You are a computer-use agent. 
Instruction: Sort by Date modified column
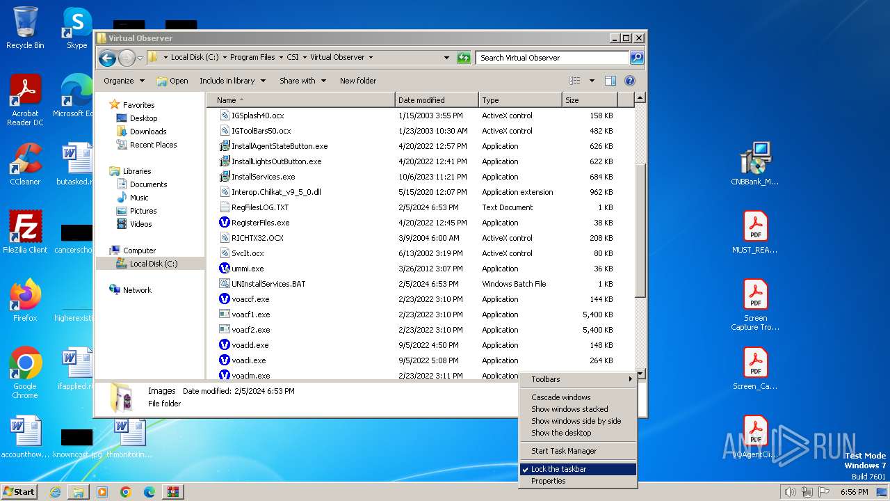click(437, 100)
